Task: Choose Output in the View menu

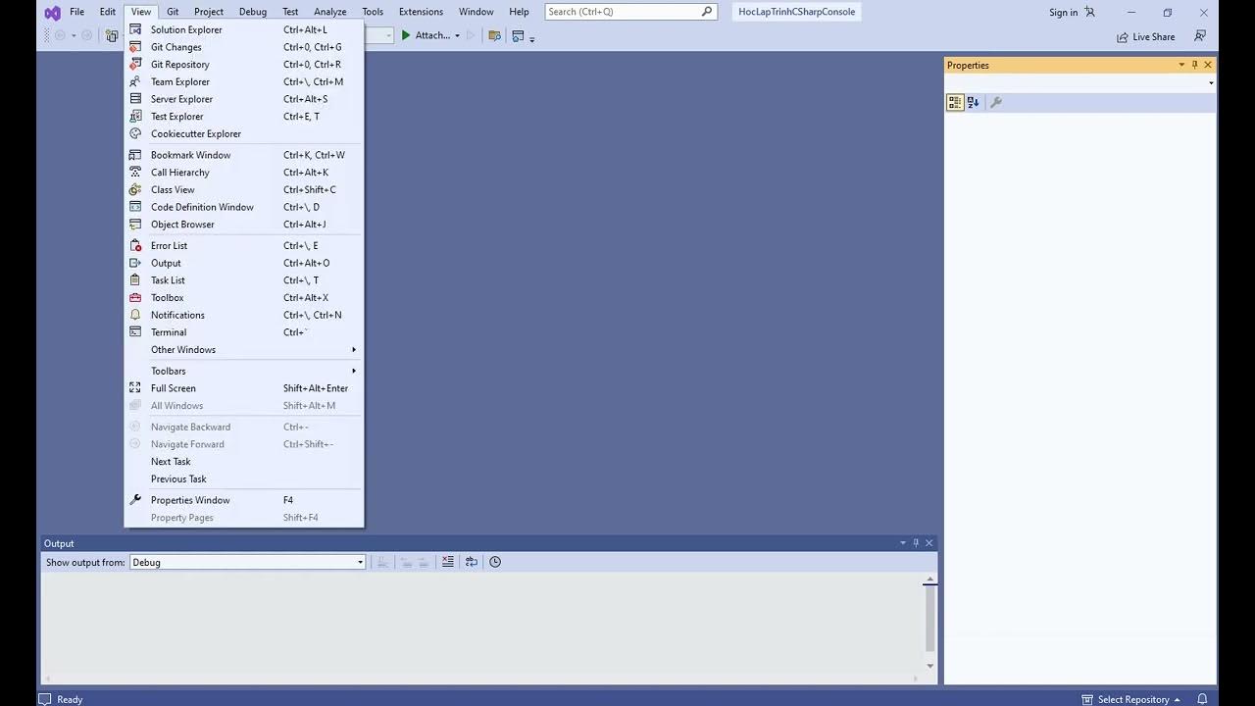Action: pos(244,263)
